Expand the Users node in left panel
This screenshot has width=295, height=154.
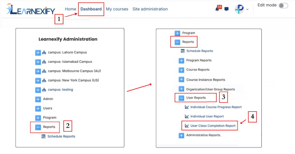(x=38, y=109)
